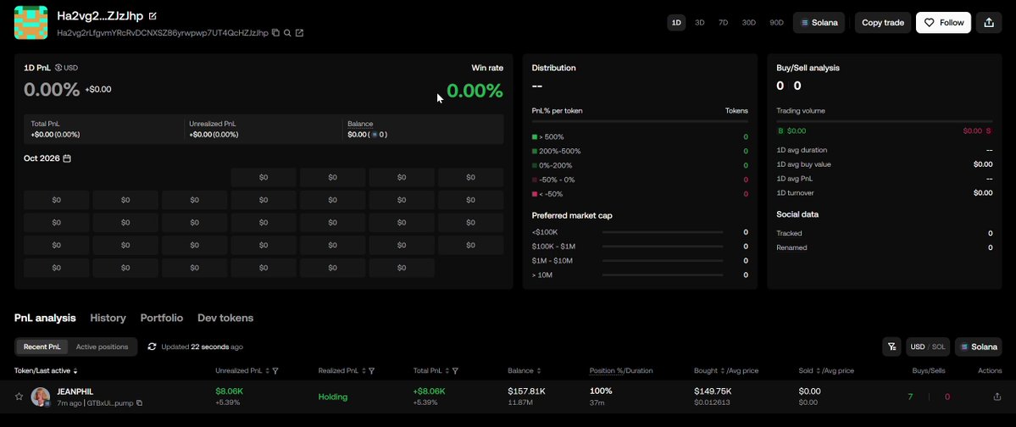Select the Active positions view
This screenshot has height=427, width=1016.
coord(102,347)
